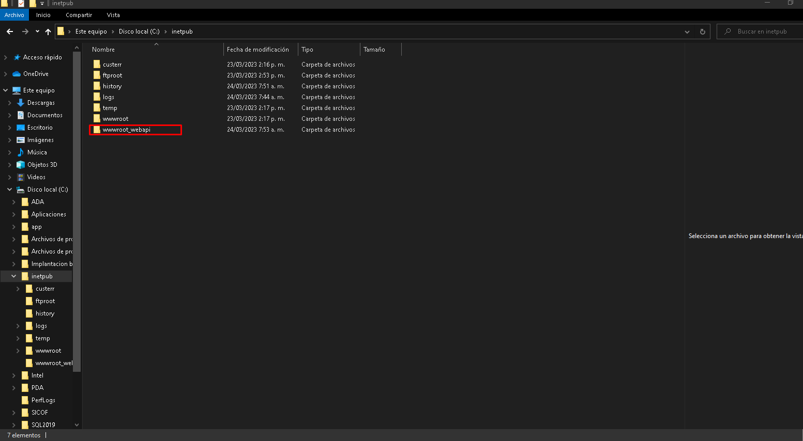Click the OneDrive cloud icon in sidebar
This screenshot has width=803, height=441.
(17, 74)
